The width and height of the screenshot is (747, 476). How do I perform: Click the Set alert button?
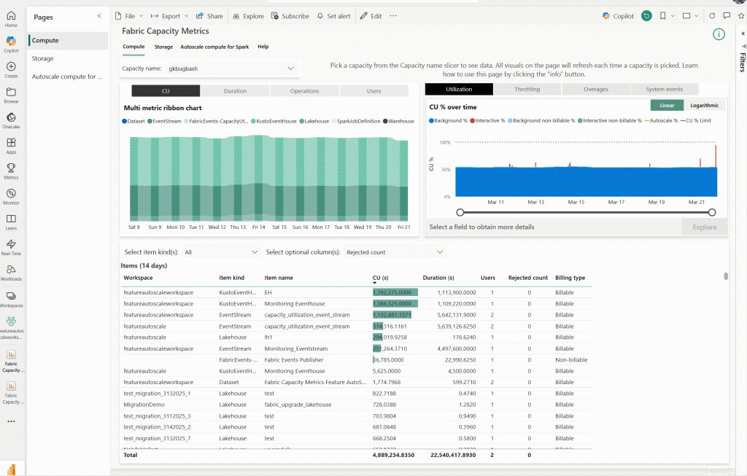334,16
